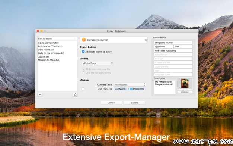The height and width of the screenshot is (146, 233).
Task: Select All Entries into one file option
Action: [x=84, y=69]
